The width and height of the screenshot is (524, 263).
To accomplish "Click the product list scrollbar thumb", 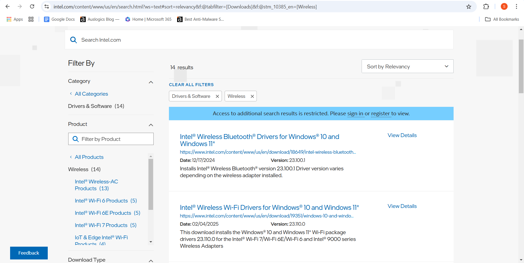I will tap(151, 184).
